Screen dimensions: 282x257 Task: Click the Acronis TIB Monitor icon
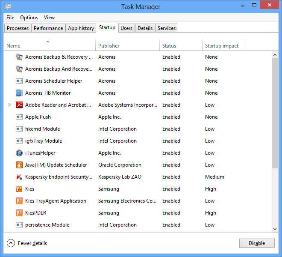coord(19,93)
